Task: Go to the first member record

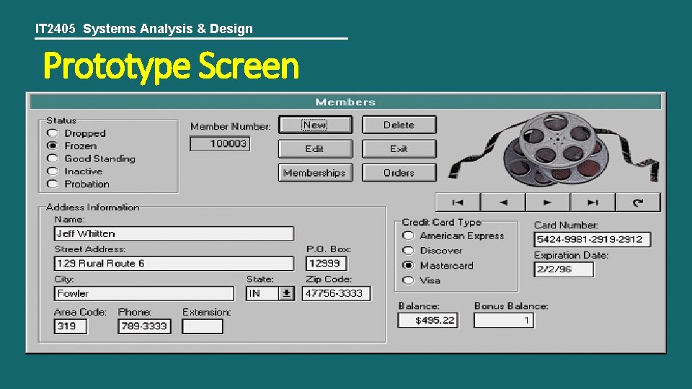Action: pos(458,202)
